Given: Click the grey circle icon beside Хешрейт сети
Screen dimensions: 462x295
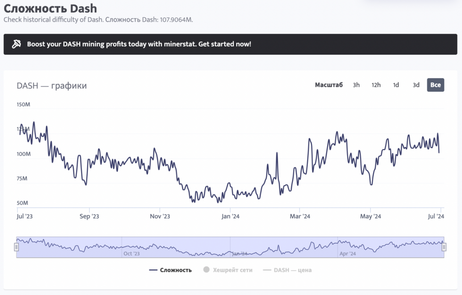Looking at the screenshot, I should [x=206, y=269].
